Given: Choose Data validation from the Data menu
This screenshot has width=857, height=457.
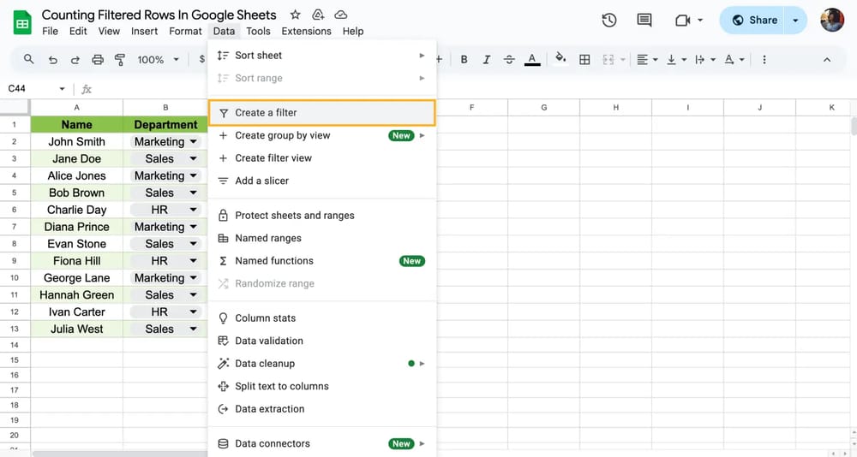Looking at the screenshot, I should pos(269,341).
